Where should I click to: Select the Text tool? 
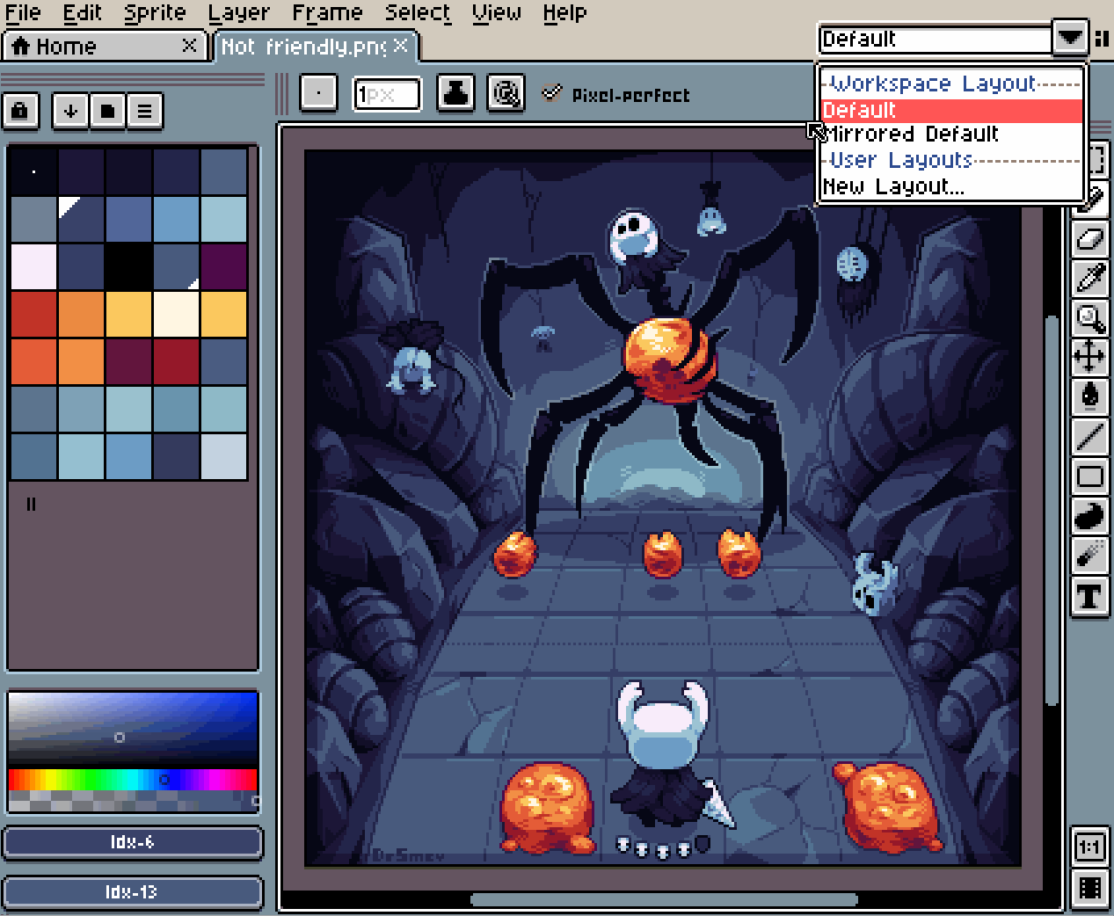tap(1089, 597)
